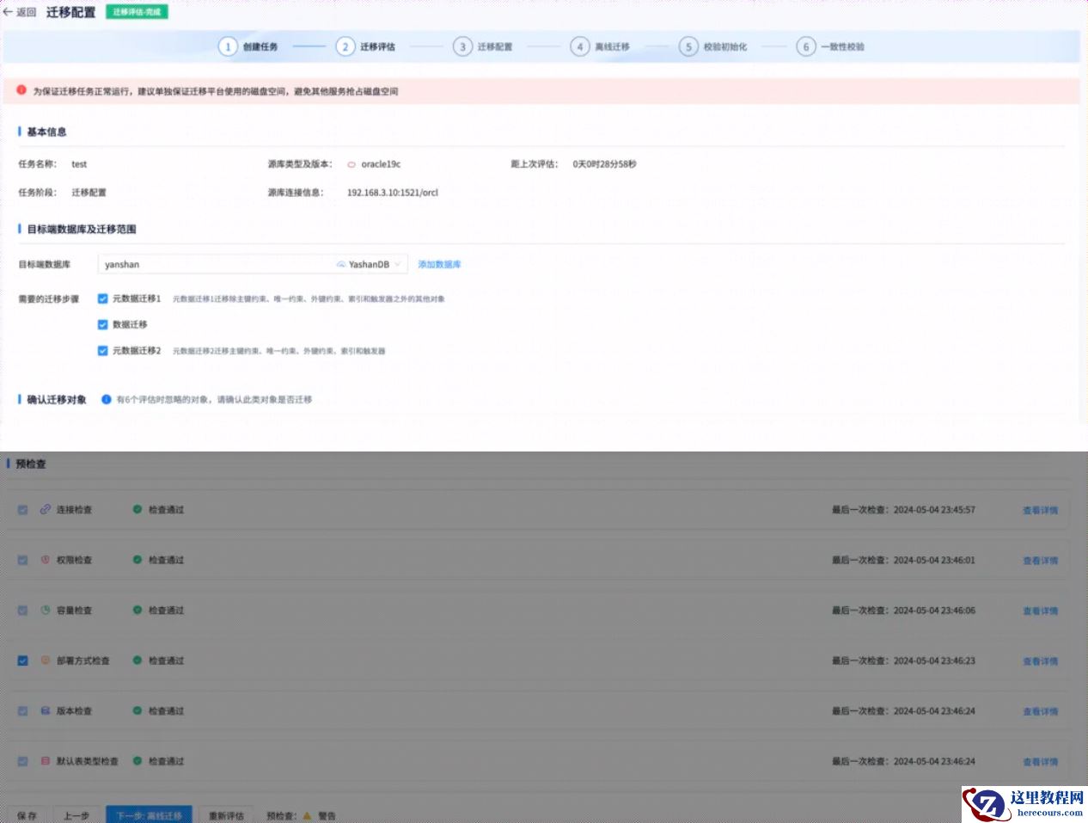Toggle the 默认表类型检查 checkbox
1088x823 pixels.
23,761
